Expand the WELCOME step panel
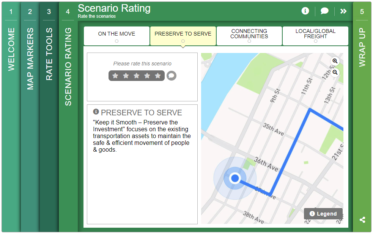This screenshot has width=373, height=233. click(x=11, y=48)
